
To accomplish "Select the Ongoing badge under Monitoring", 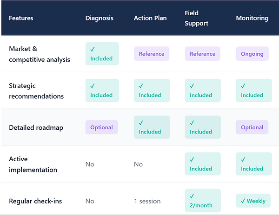I will pyautogui.click(x=252, y=54).
